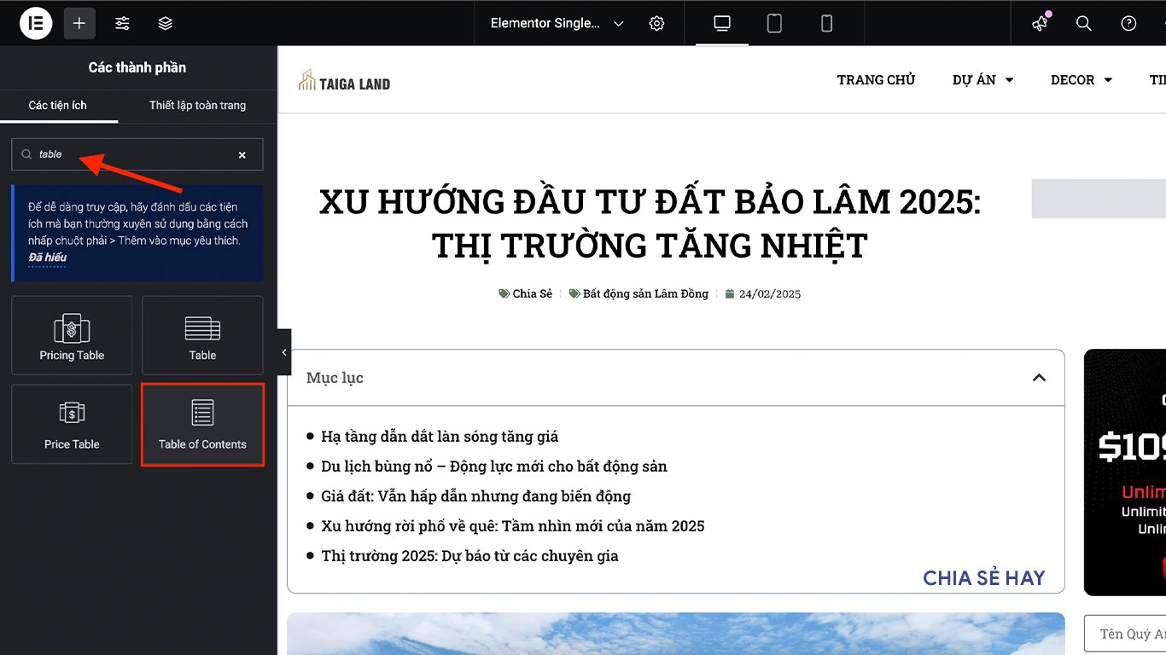Expand the DỰ ÁN navigation dropdown
The height and width of the screenshot is (655, 1166).
click(982, 79)
